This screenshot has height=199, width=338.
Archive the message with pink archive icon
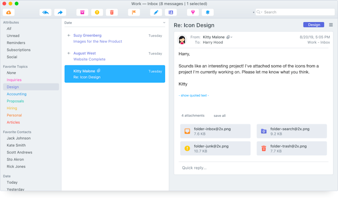[x=82, y=12]
